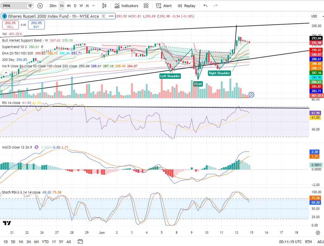The image size is (324, 246).
Task: Select the Stoch RSI 3 3 14 14 legend
Action: [x=21, y=192]
